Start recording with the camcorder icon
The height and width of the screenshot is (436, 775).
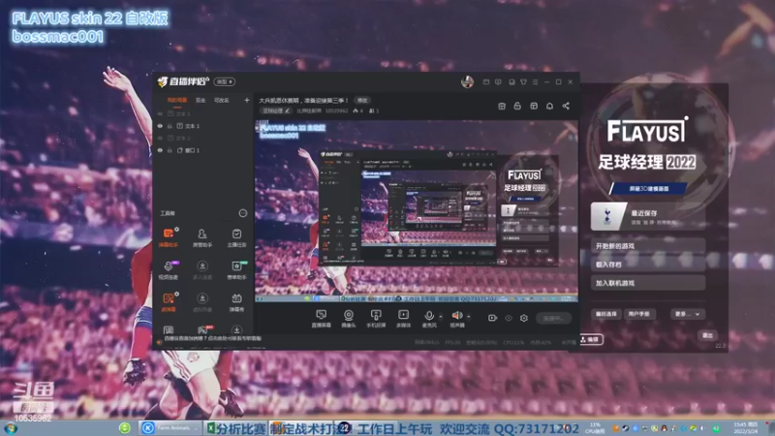tap(492, 318)
